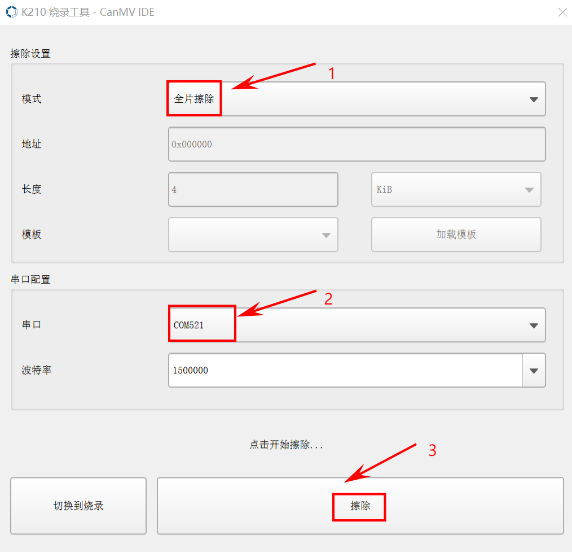Click the CanMV IDE app icon in title bar
The image size is (572, 552).
coord(12,12)
